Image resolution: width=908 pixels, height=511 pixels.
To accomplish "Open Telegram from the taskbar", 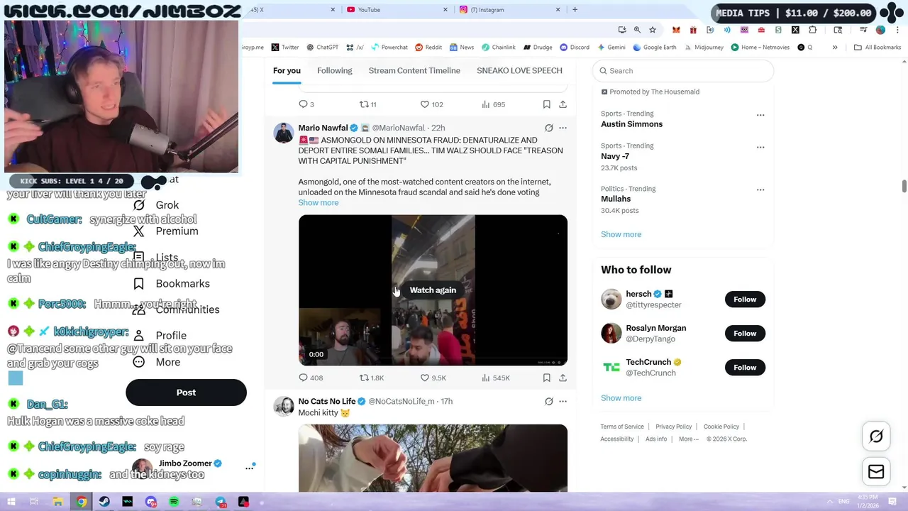I will click(221, 502).
